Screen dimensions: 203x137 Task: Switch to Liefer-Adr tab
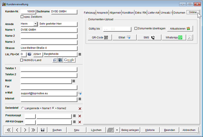(154, 13)
